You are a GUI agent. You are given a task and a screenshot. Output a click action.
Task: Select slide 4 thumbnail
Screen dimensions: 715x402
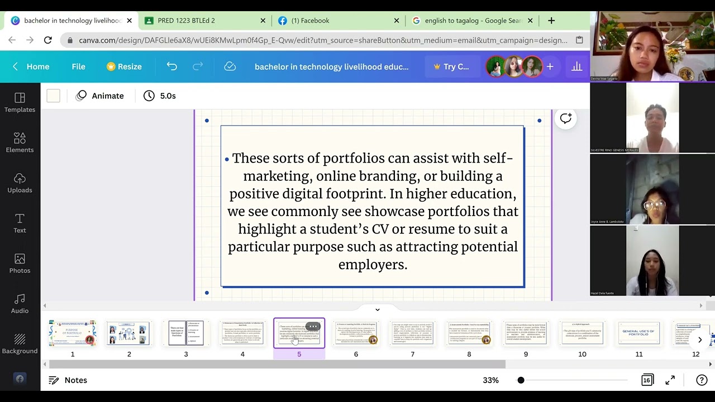(x=242, y=333)
